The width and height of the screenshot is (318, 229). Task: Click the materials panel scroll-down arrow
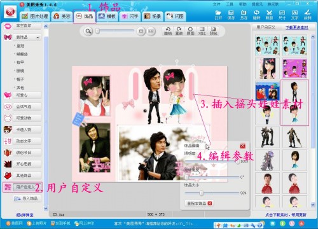pyautogui.click(x=313, y=205)
